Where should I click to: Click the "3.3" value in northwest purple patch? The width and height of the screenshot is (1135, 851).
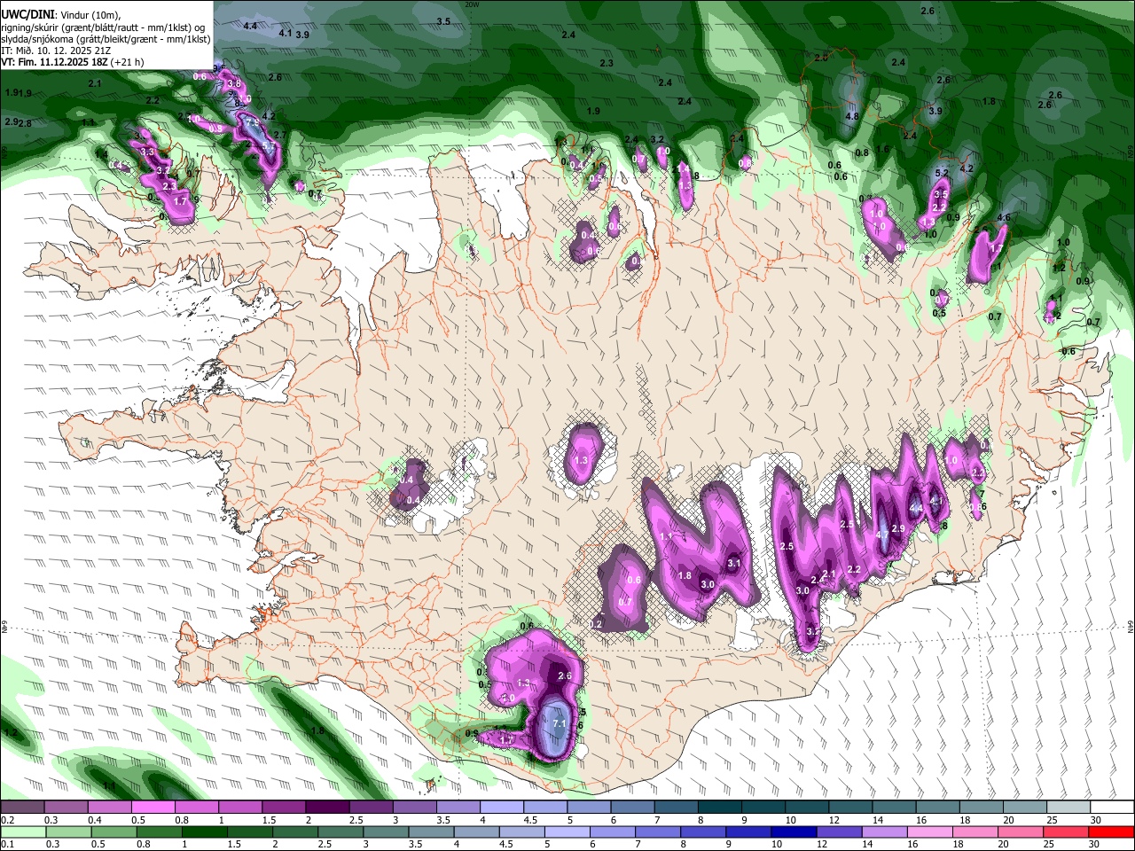pyautogui.click(x=147, y=152)
